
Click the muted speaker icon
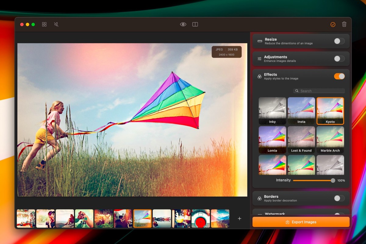[x=56, y=24]
